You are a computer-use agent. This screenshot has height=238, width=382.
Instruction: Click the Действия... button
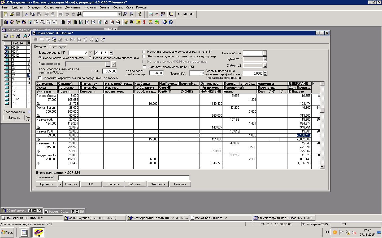click(x=136, y=184)
